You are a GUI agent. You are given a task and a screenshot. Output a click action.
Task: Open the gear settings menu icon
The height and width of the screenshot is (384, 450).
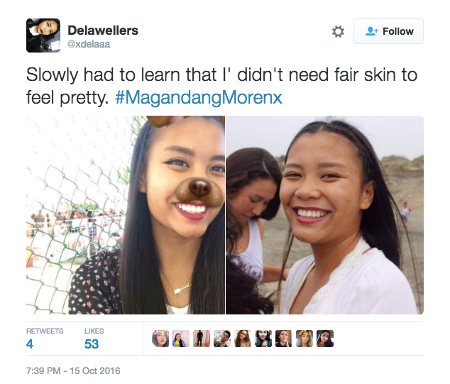[x=338, y=31]
